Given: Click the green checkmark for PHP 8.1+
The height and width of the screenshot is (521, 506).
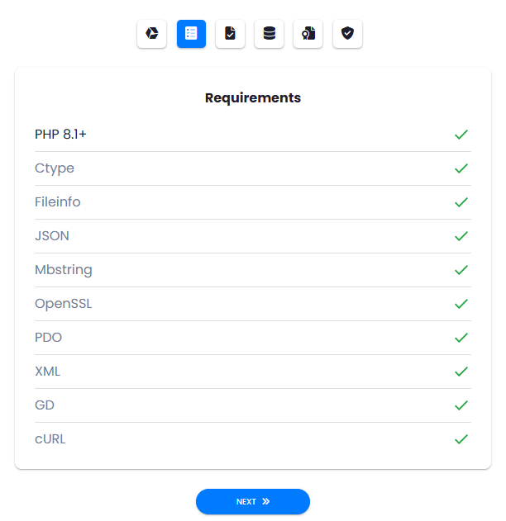Looking at the screenshot, I should [461, 135].
